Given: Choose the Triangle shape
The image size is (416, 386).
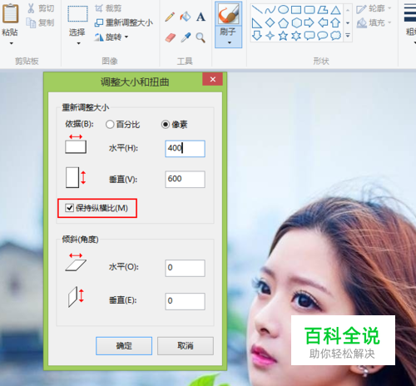Looking at the screenshot, I should coord(336,10).
